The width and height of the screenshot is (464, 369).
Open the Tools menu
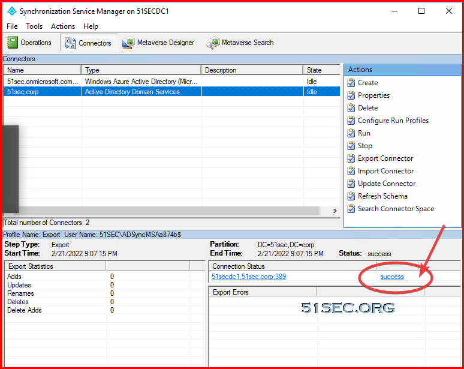click(34, 26)
